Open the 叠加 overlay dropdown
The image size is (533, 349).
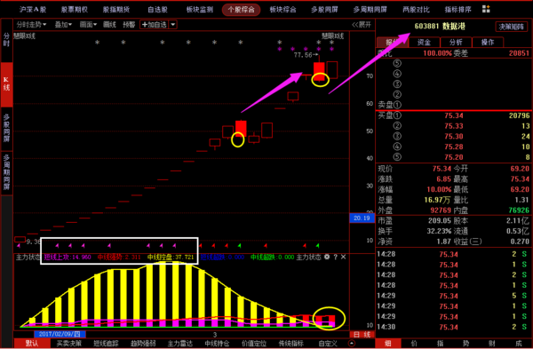tap(64, 25)
